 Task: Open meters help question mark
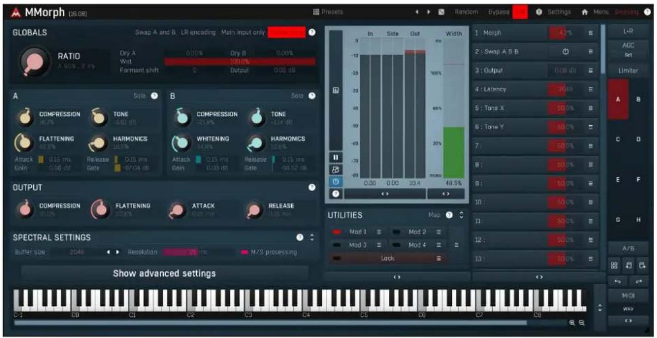tap(335, 194)
